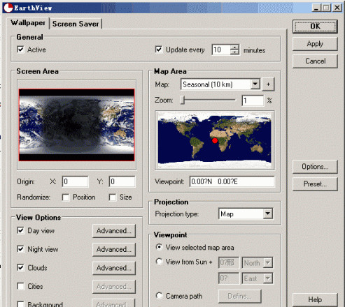Open the Options... dialog button
345x307 pixels.
click(x=315, y=167)
